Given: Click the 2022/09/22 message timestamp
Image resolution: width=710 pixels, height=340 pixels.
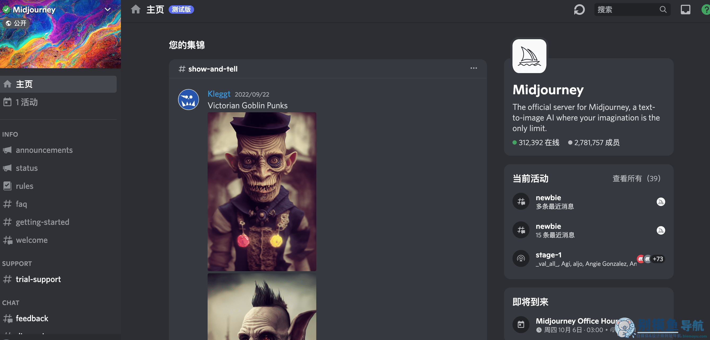Looking at the screenshot, I should [x=252, y=95].
